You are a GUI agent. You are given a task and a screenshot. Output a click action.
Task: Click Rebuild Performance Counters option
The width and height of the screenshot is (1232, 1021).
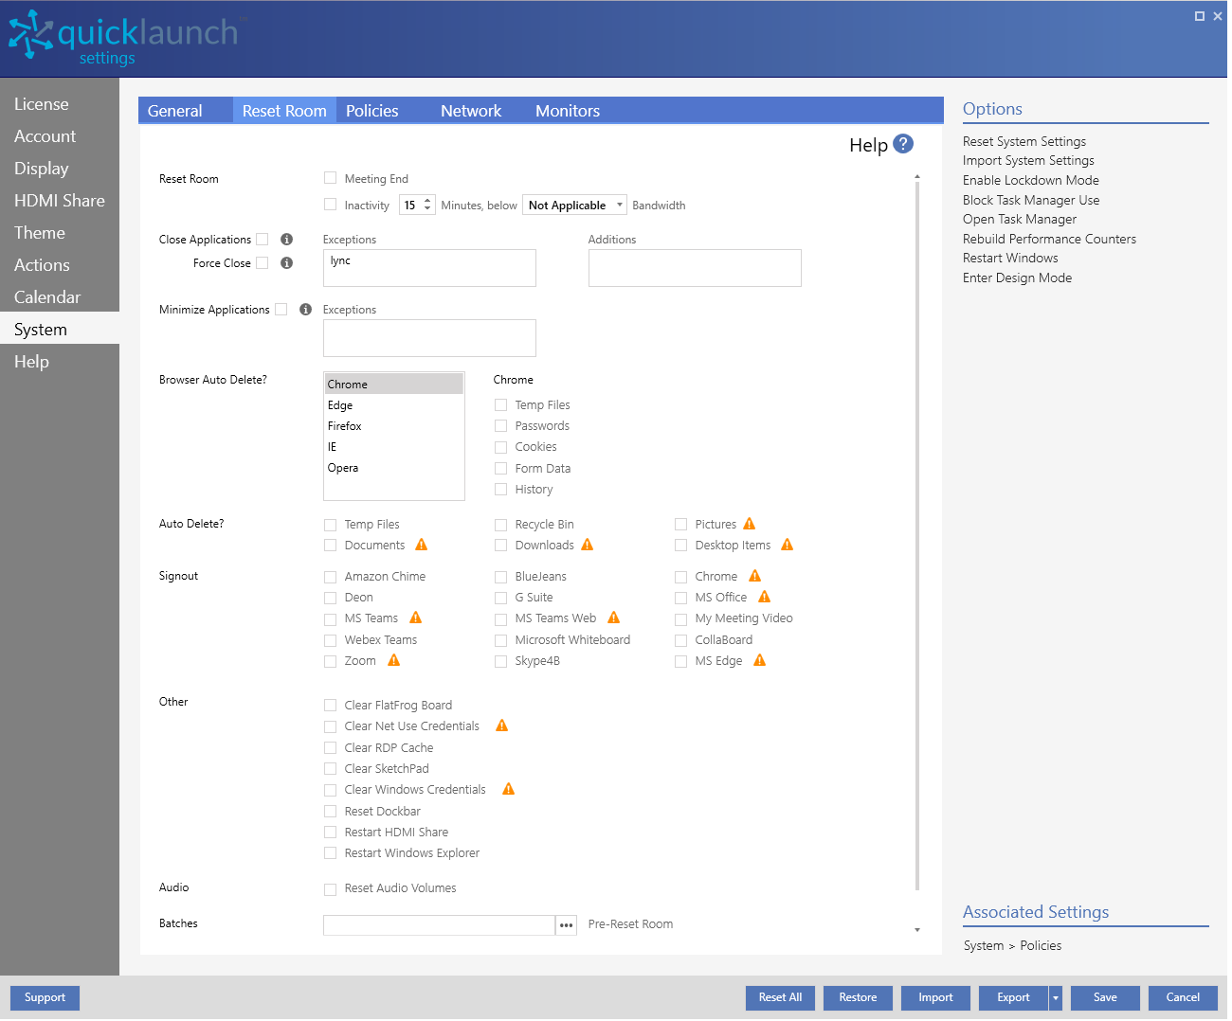click(1049, 239)
